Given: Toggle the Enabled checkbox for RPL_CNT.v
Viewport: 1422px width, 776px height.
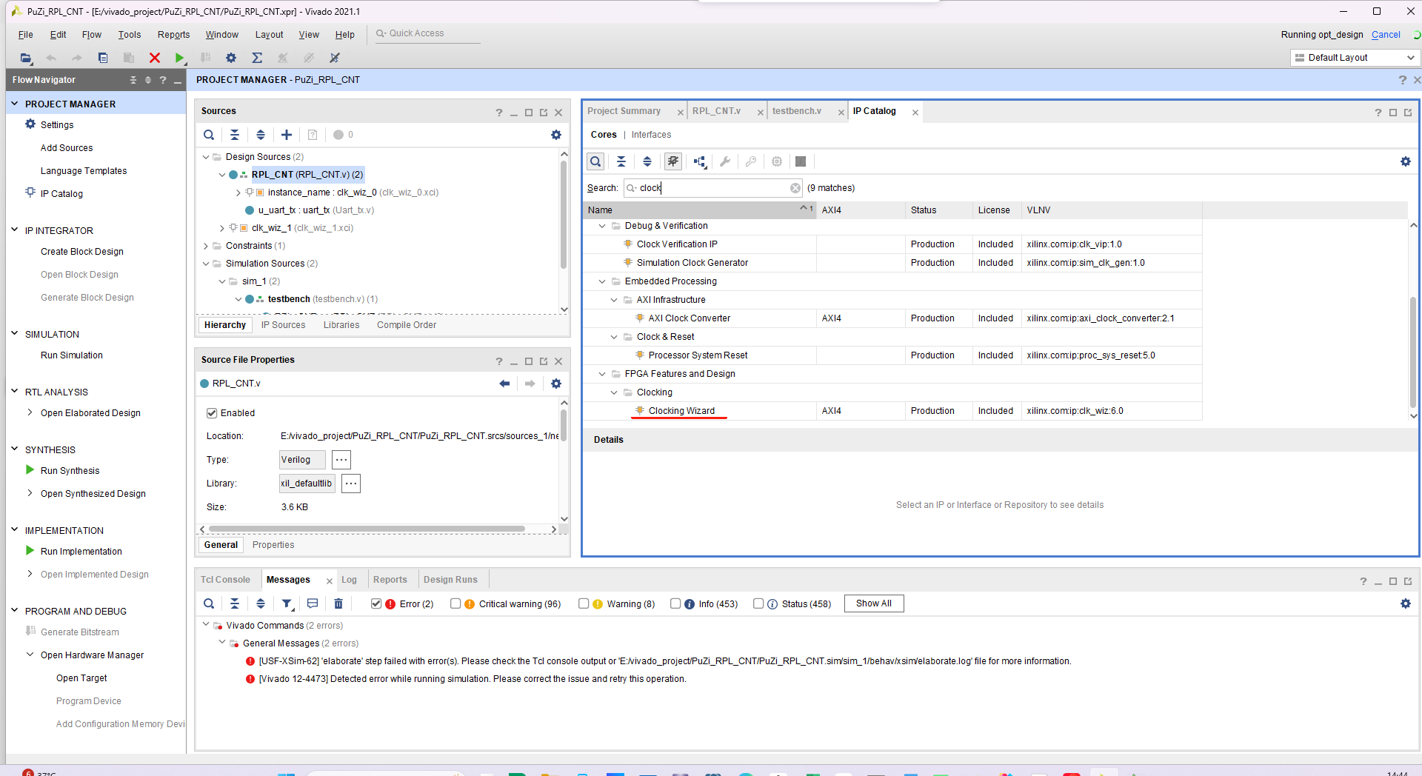Looking at the screenshot, I should coord(213,412).
